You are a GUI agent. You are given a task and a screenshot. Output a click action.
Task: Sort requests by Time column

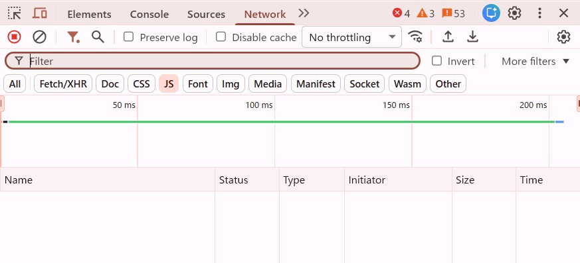(548, 180)
